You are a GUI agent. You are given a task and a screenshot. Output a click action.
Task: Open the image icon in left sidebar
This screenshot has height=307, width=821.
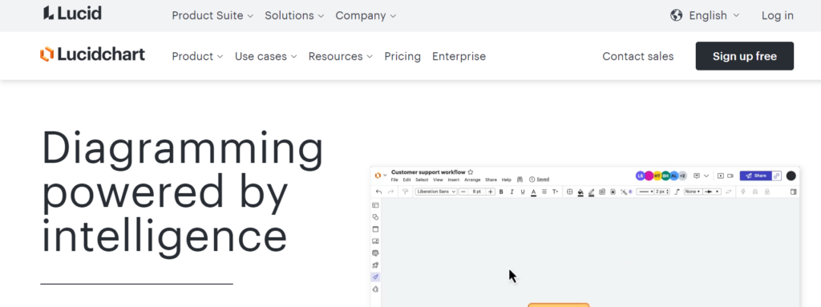click(375, 241)
